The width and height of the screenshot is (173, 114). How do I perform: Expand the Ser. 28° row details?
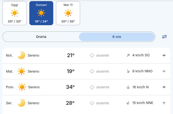pyautogui.click(x=164, y=103)
